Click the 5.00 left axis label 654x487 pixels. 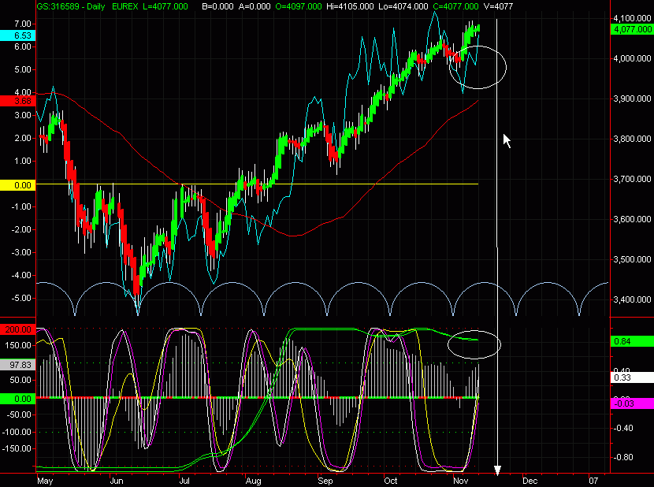coord(23,69)
